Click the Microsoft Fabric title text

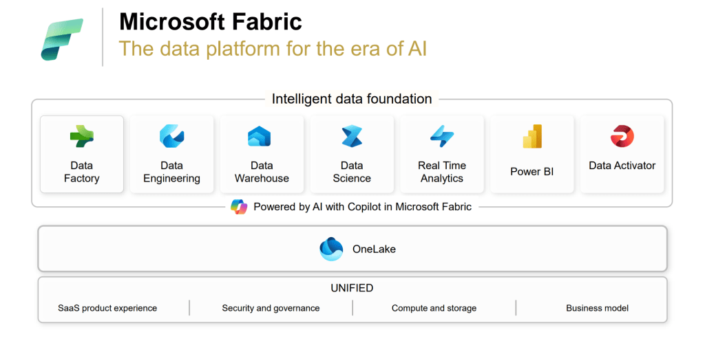click(x=210, y=21)
